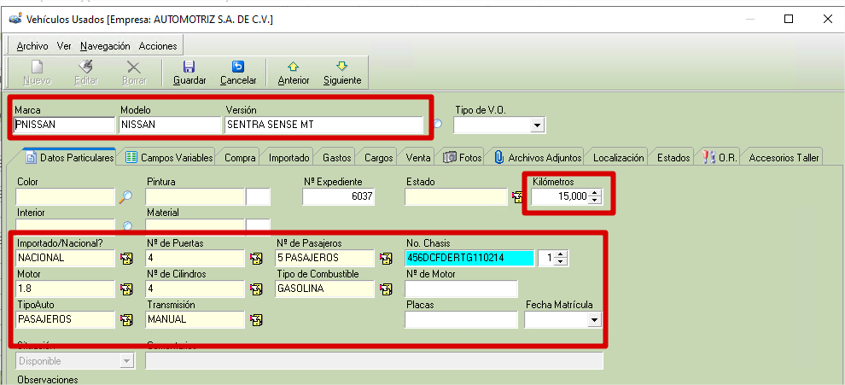Switch to Fotos tab
This screenshot has height=385, width=845.
click(463, 157)
